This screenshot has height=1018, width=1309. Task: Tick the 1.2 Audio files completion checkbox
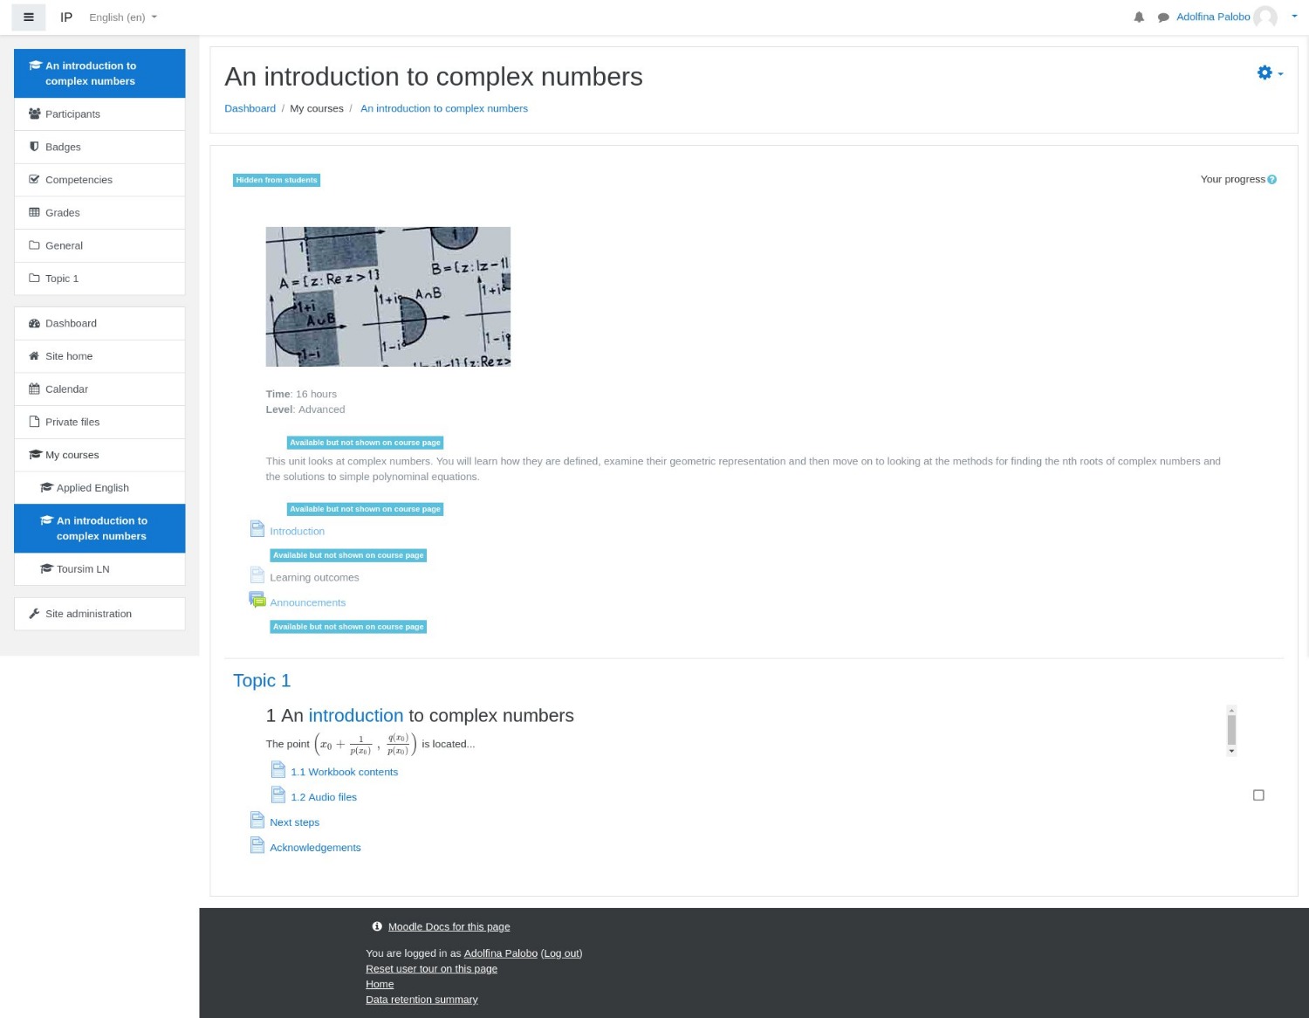tap(1258, 795)
